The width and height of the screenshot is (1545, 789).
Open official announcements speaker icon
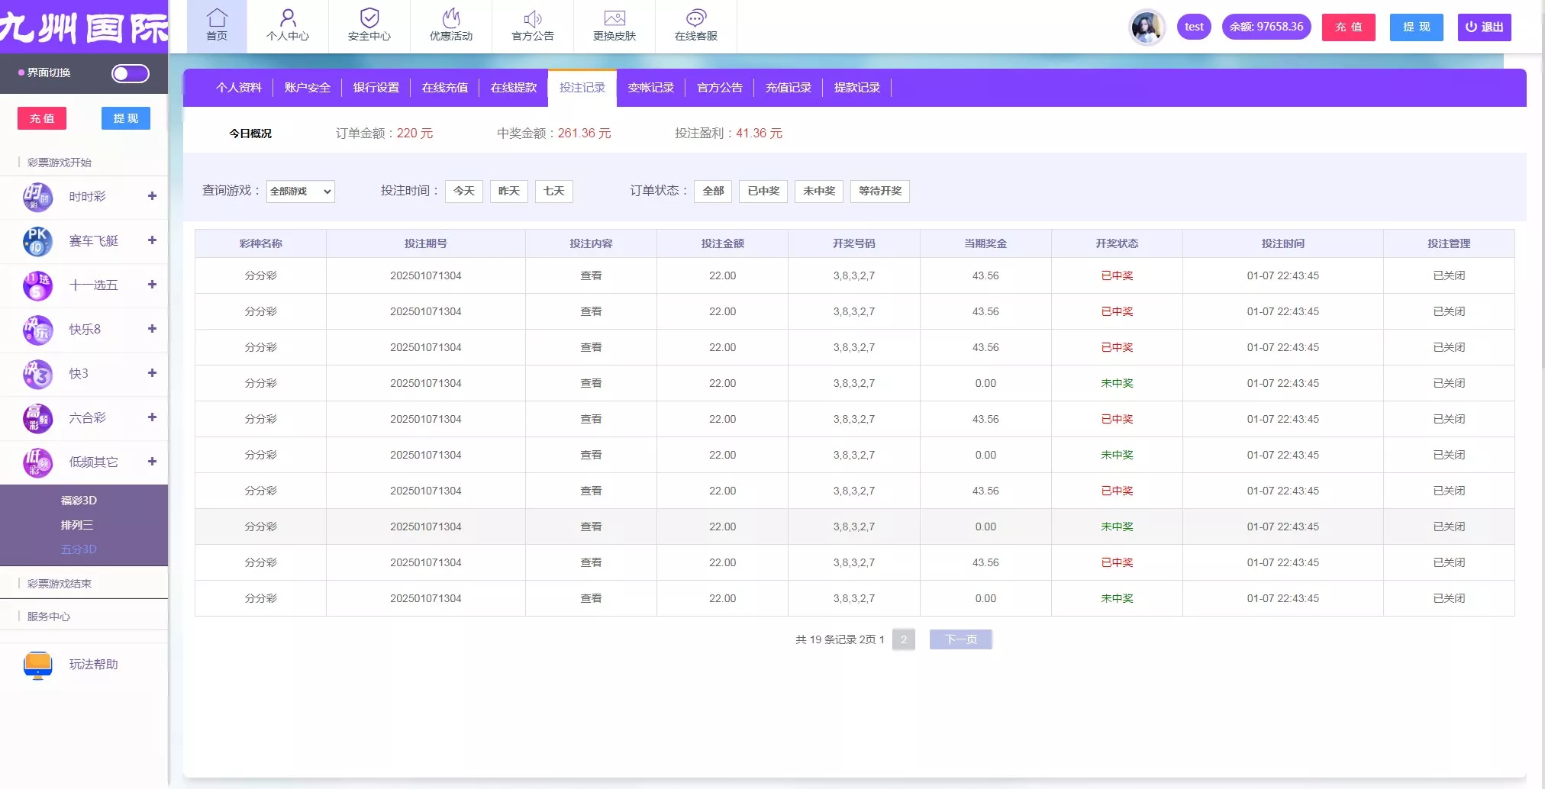(533, 18)
